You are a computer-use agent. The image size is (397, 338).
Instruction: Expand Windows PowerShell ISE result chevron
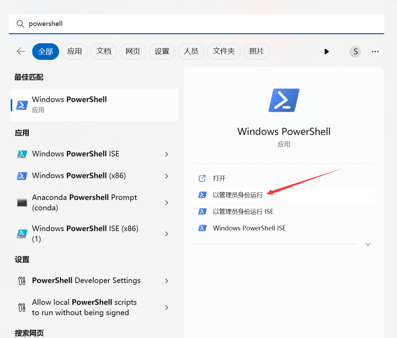tap(167, 154)
